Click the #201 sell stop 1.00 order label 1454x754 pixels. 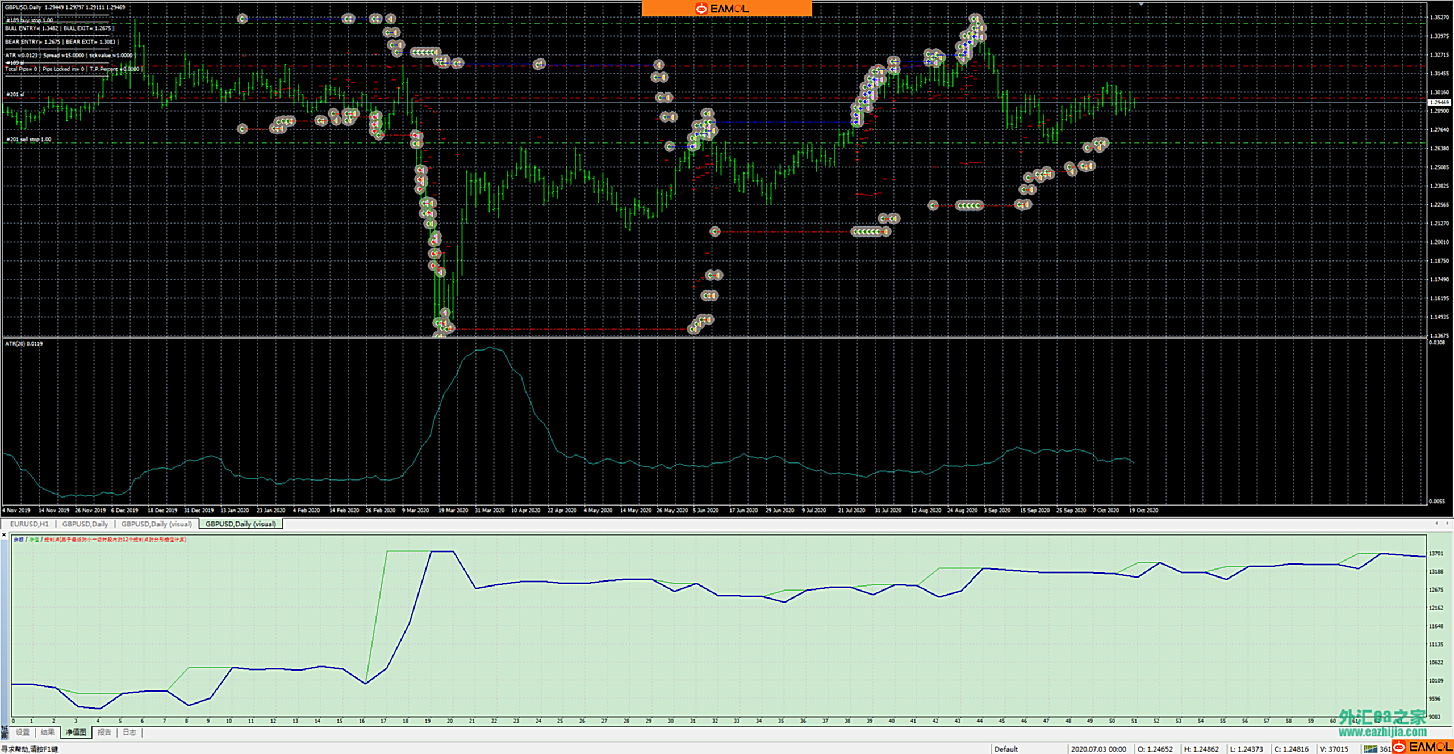[29, 139]
